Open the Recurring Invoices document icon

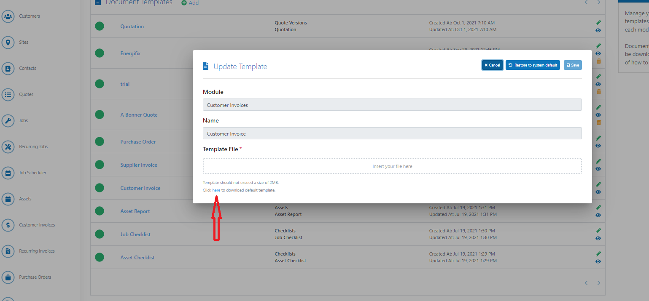pos(8,251)
